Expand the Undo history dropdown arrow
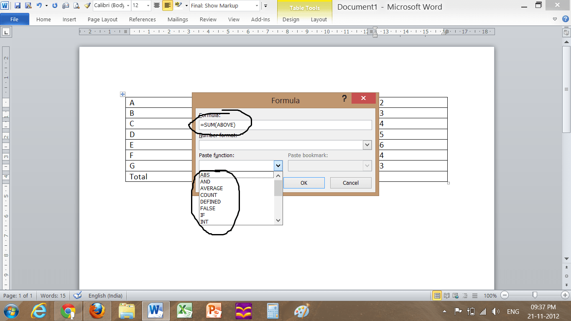Screen dimensions: 571x321 pyautogui.click(x=46, y=5)
